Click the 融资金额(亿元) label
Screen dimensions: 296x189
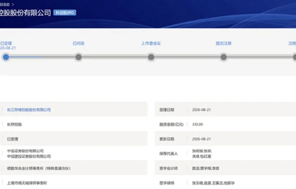pos(171,125)
